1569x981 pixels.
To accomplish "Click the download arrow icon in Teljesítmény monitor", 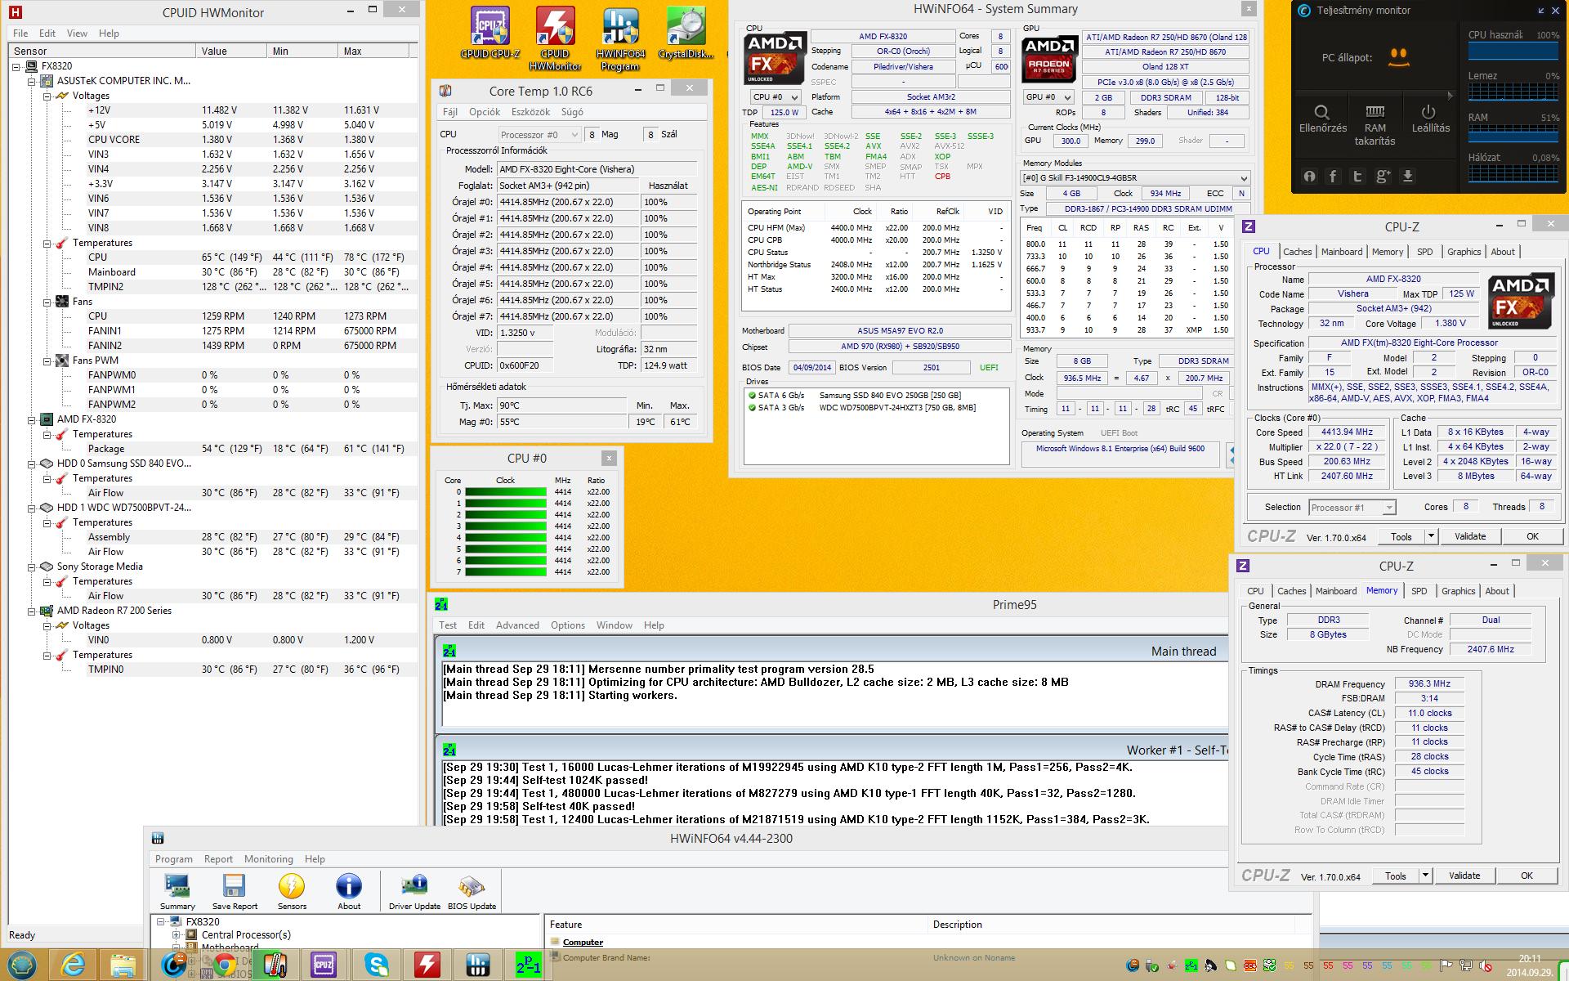I will (1407, 176).
